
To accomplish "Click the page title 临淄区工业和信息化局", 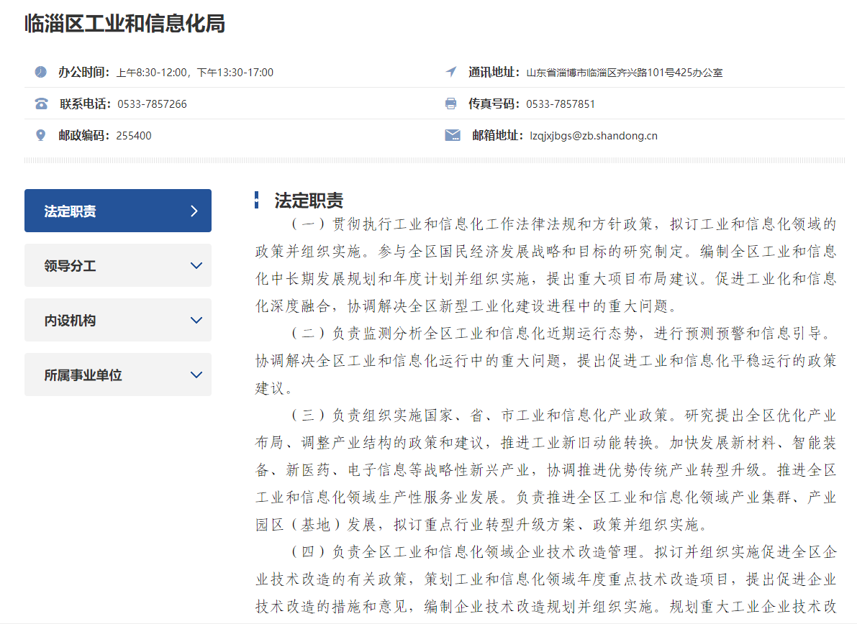I will point(124,24).
